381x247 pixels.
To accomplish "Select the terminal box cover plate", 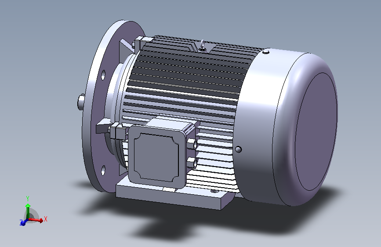I will click(x=156, y=157).
